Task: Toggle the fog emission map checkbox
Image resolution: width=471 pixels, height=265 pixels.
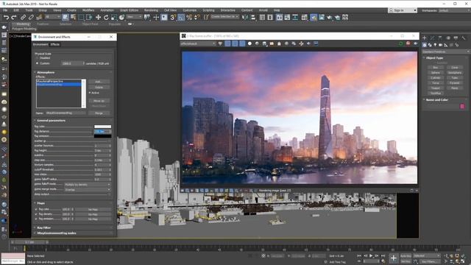Action: click(x=36, y=219)
